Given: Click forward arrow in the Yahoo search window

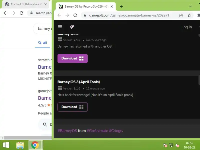Looking at the screenshot, I should coord(13,13).
